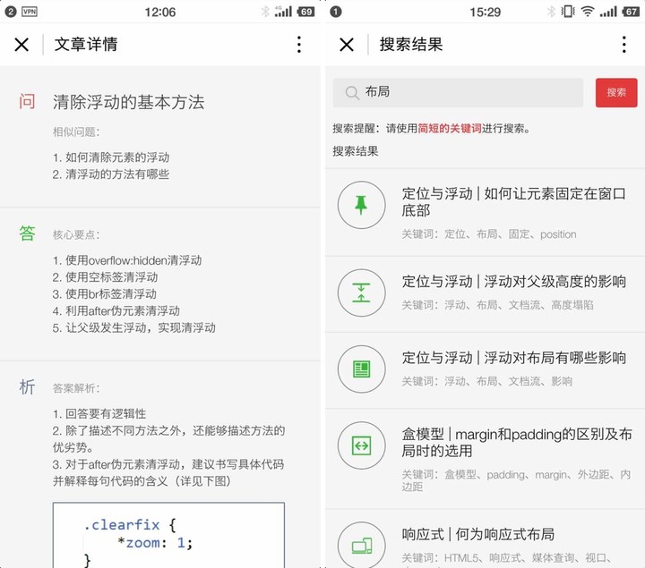Click the box-width icon for margin和padding的区别
The height and width of the screenshot is (568, 645).
point(361,445)
